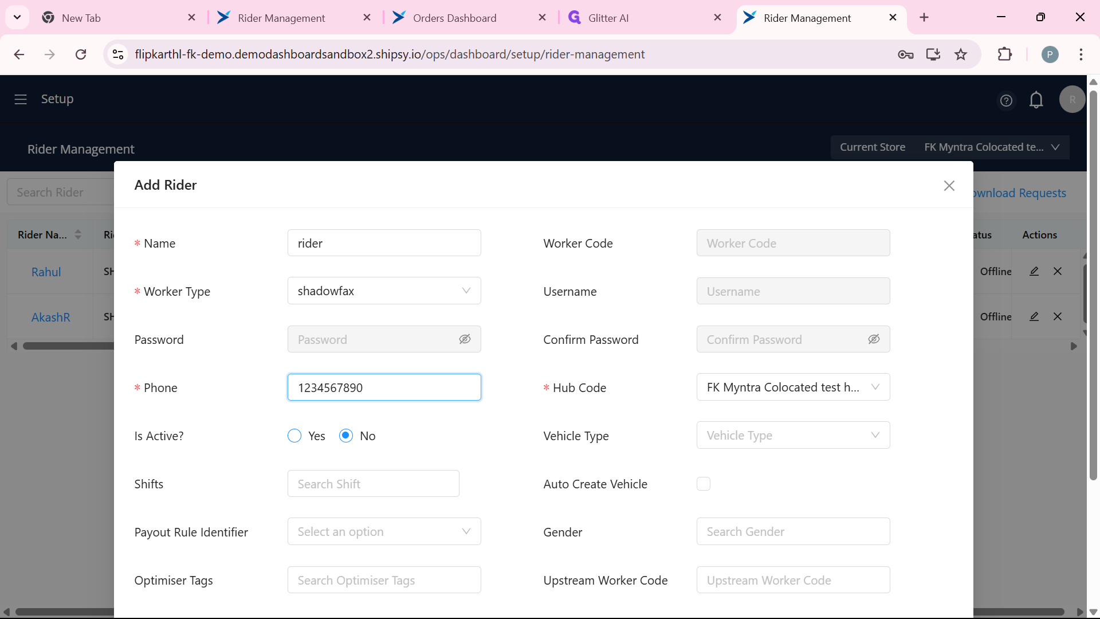
Task: Switch to the Orders Dashboard tab
Action: (x=454, y=18)
